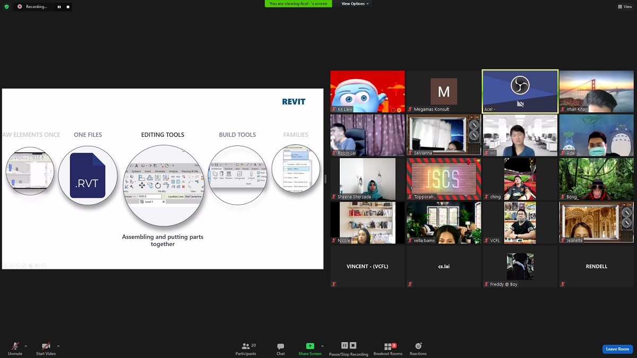Click the Editing Tools circular ribbon image
This screenshot has width=637, height=358.
(163, 186)
